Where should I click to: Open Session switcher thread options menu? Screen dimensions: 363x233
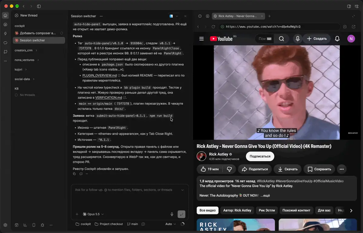coord(101,16)
